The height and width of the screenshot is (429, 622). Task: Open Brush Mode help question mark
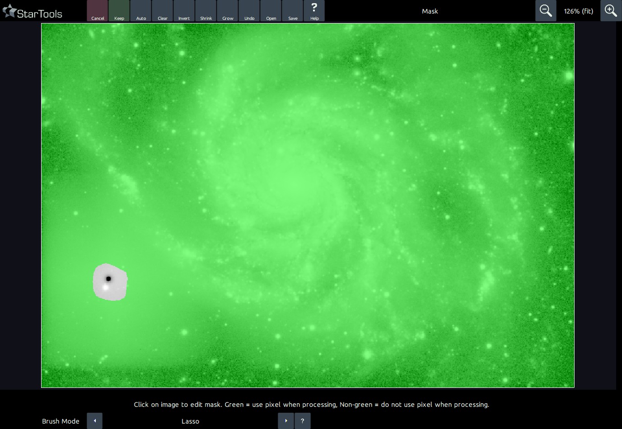pyautogui.click(x=303, y=421)
